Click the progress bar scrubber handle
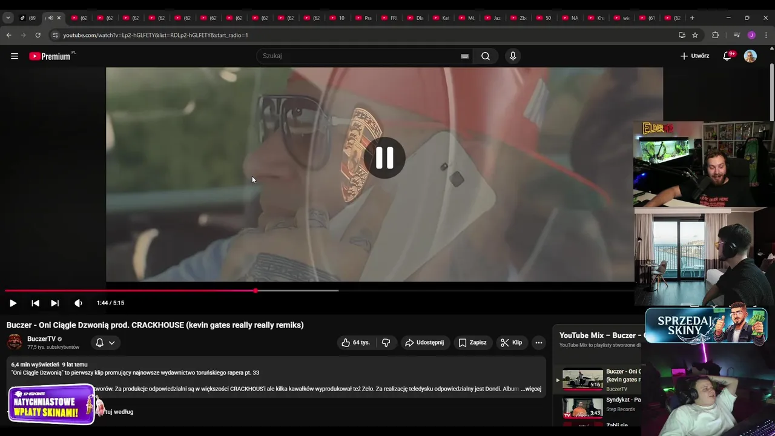The height and width of the screenshot is (436, 775). click(256, 291)
